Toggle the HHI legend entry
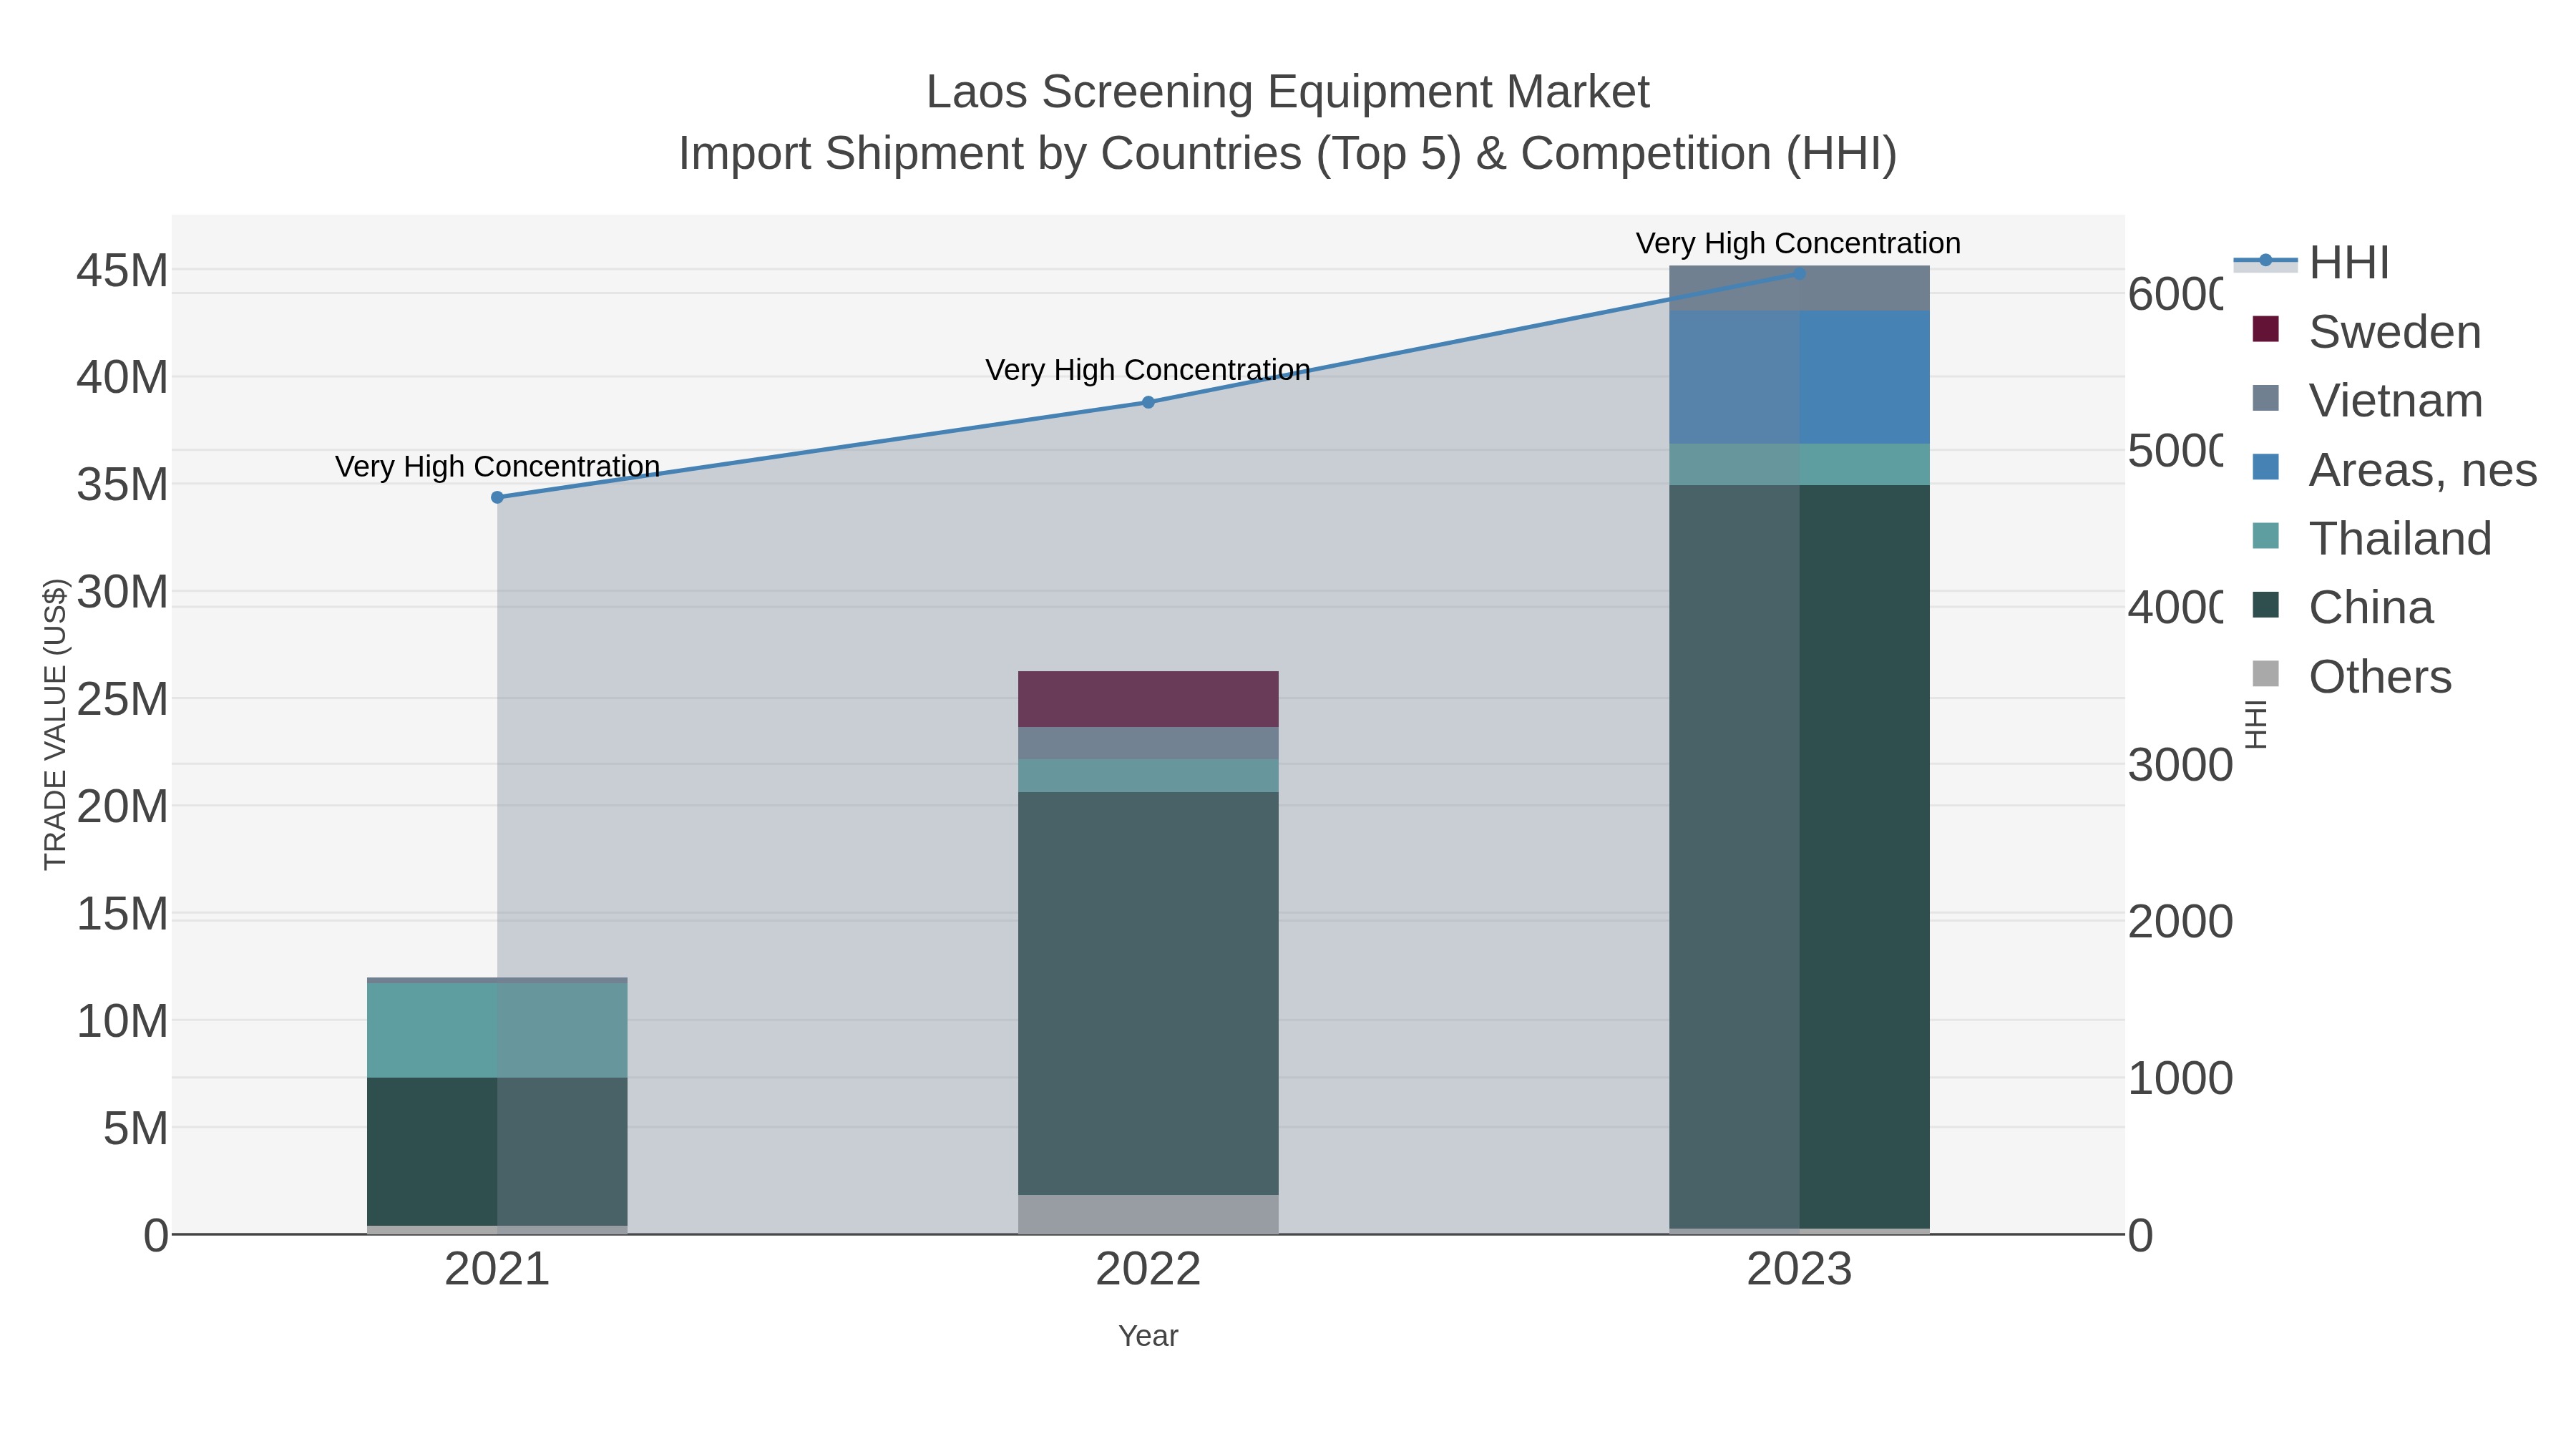 (2311, 262)
